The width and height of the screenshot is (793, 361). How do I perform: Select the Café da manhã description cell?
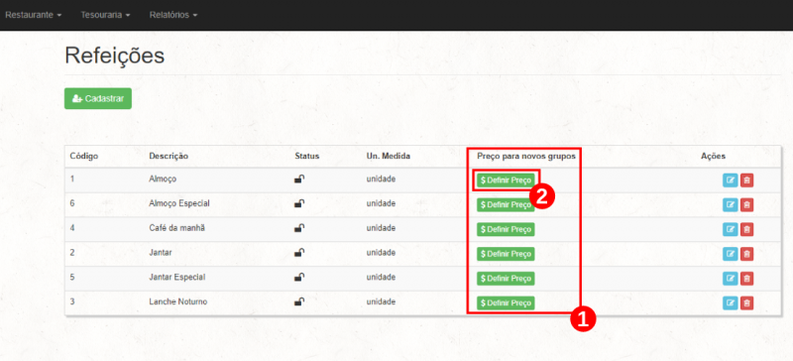coord(177,228)
